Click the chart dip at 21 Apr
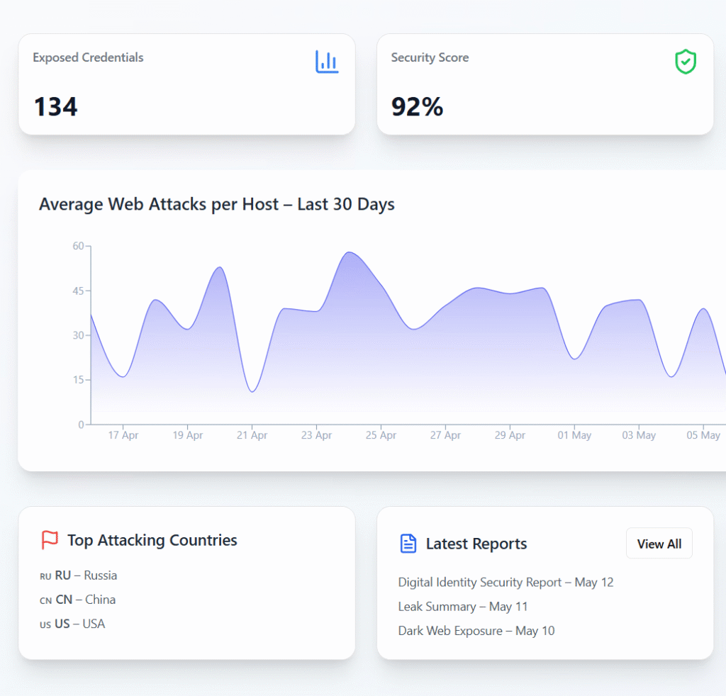The width and height of the screenshot is (726, 696). (x=252, y=391)
